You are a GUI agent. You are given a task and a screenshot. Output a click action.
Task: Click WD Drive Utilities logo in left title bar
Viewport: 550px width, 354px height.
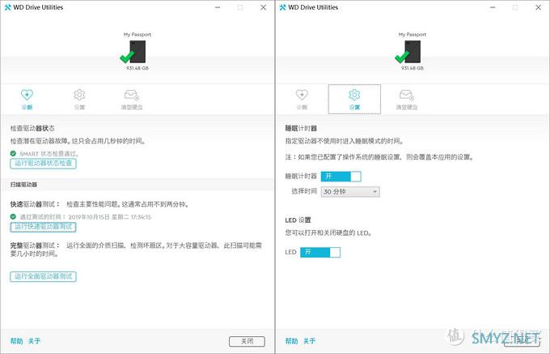tap(8, 7)
